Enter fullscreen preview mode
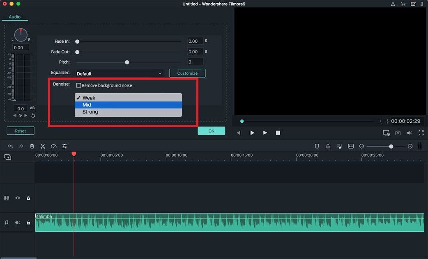 (x=421, y=133)
